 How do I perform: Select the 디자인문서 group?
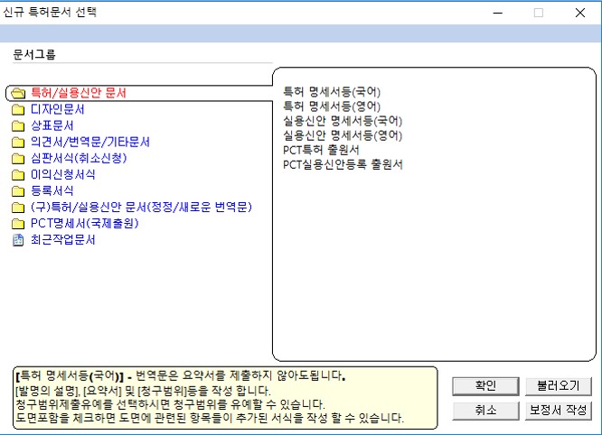tap(58, 109)
